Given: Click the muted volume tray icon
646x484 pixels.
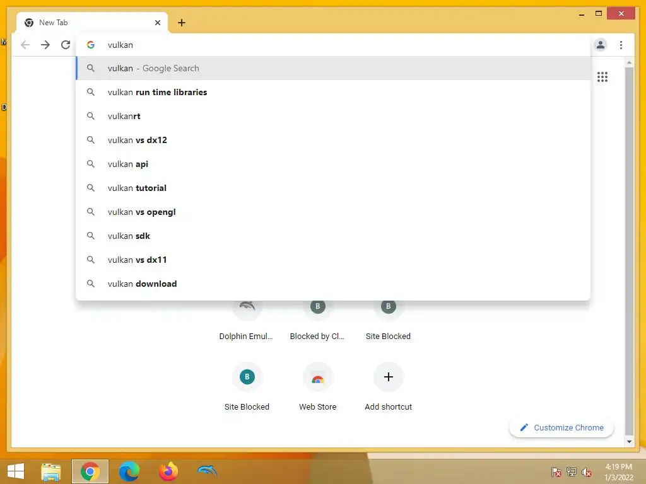Looking at the screenshot, I should pyautogui.click(x=587, y=471).
